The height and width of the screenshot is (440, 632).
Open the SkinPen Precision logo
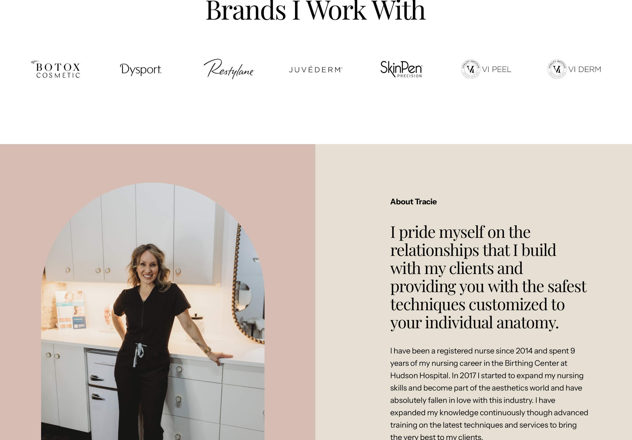click(x=401, y=69)
